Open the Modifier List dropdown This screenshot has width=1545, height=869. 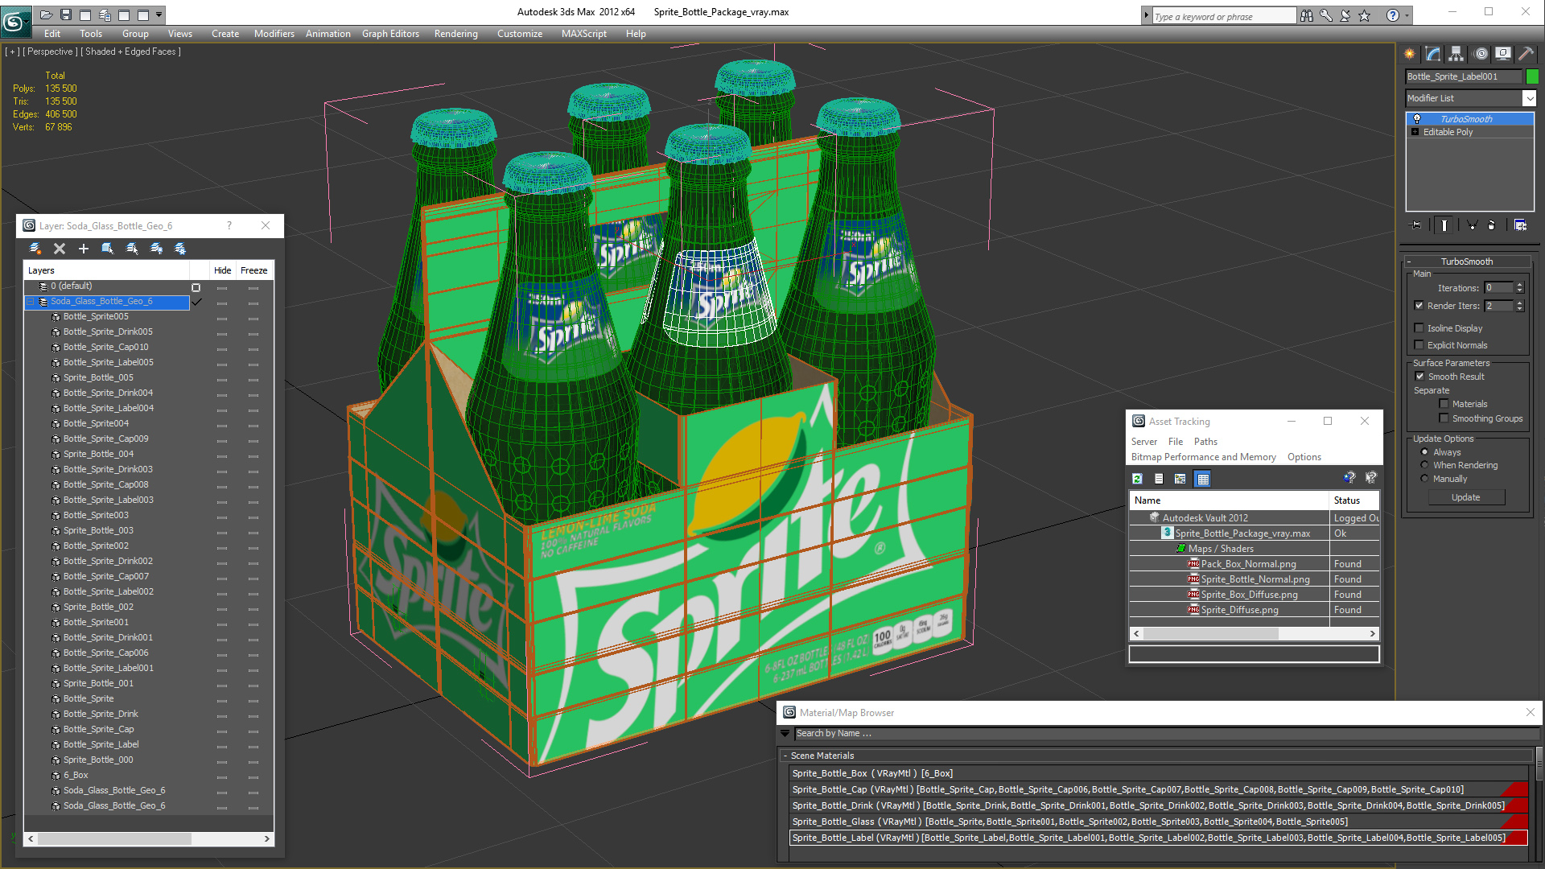1529,98
